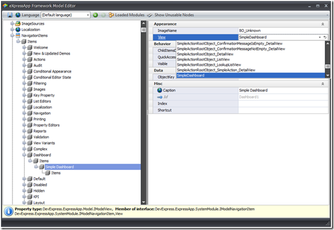Collapse the NavigationItems tree node
This screenshot has width=334, height=230.
coord(12,35)
